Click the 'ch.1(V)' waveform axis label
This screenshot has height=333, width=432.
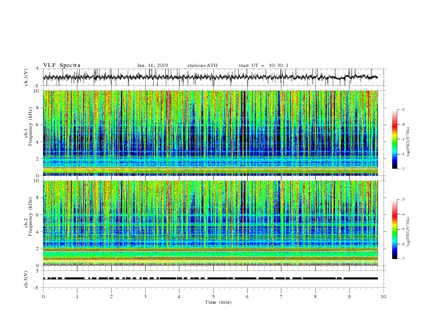pos(26,77)
